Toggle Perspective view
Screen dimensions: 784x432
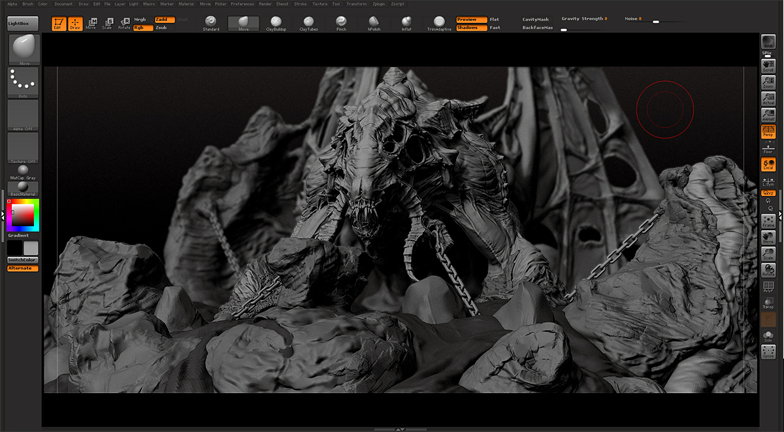tap(768, 131)
